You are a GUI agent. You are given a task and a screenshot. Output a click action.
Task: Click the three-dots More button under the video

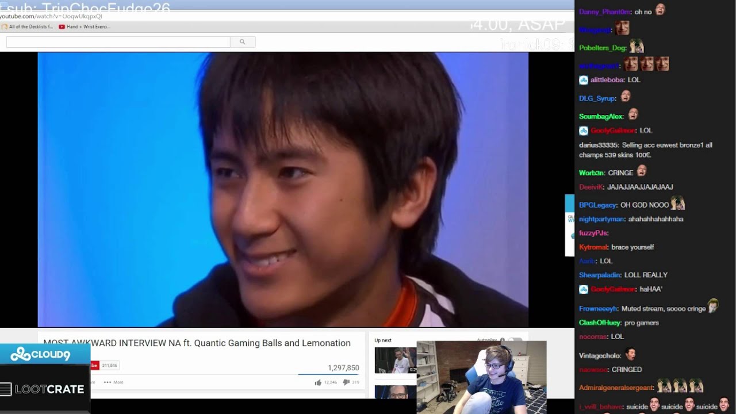click(114, 382)
